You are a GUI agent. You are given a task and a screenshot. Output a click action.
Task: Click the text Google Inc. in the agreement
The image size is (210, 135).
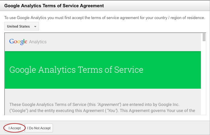[x=169, y=104]
